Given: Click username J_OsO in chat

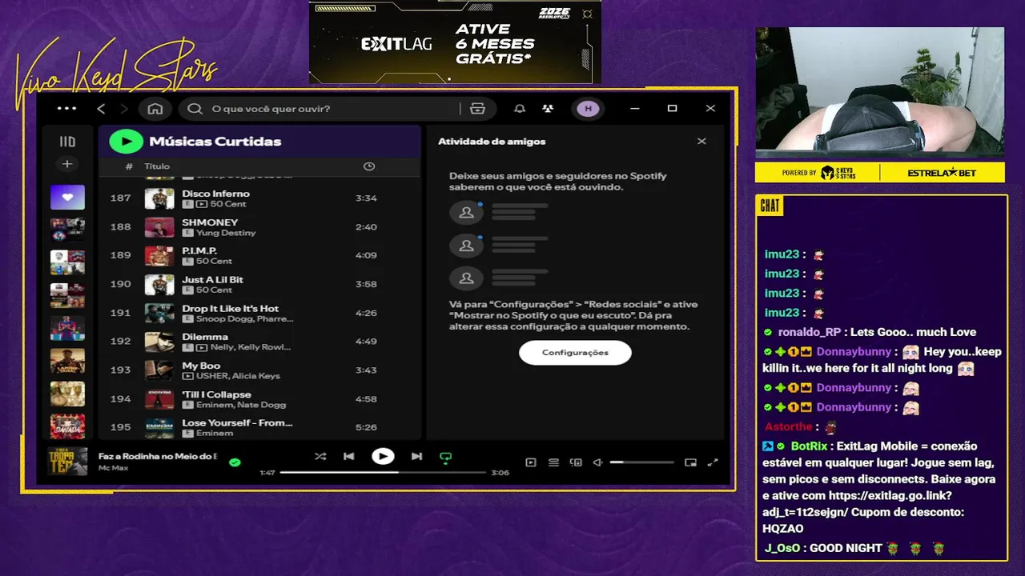Looking at the screenshot, I should coord(783,548).
